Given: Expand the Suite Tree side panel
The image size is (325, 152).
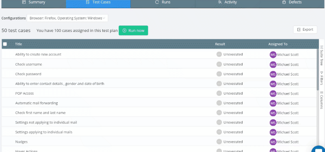Looking at the screenshot, I should 321,55.
